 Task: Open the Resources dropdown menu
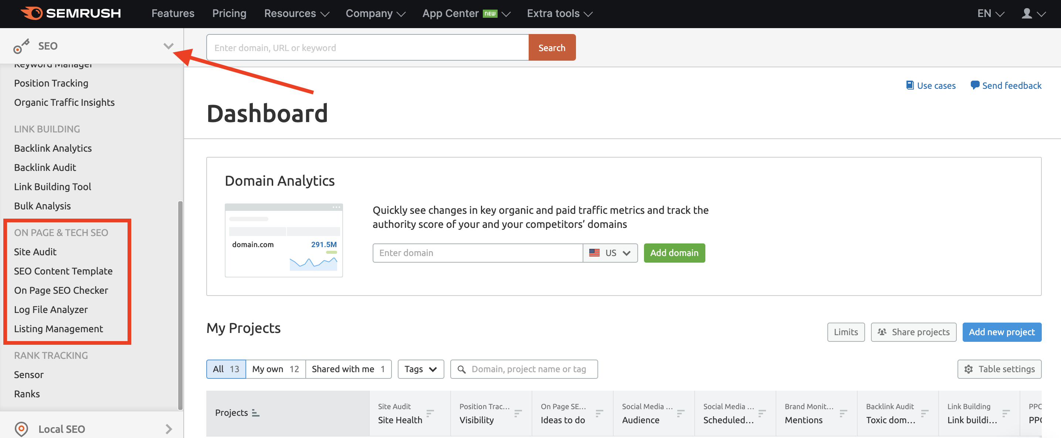coord(296,14)
